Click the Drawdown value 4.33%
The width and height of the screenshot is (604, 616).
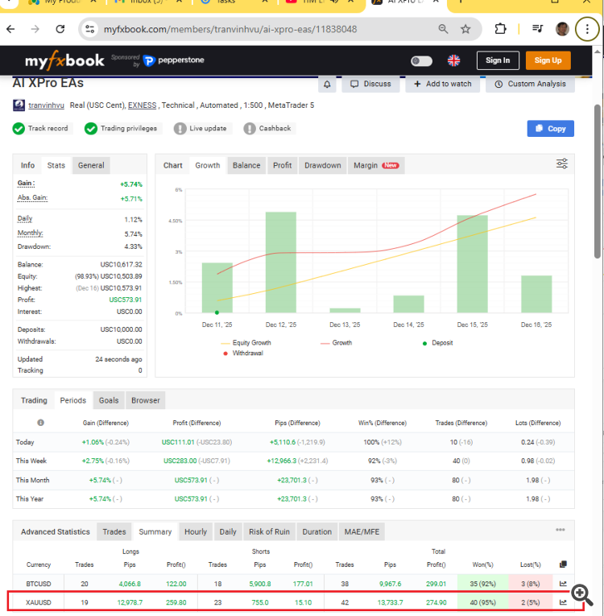(x=133, y=246)
